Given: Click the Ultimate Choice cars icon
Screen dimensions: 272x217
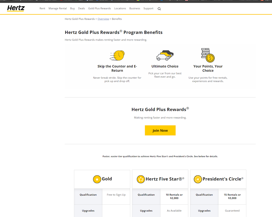Looking at the screenshot, I should (165, 55).
